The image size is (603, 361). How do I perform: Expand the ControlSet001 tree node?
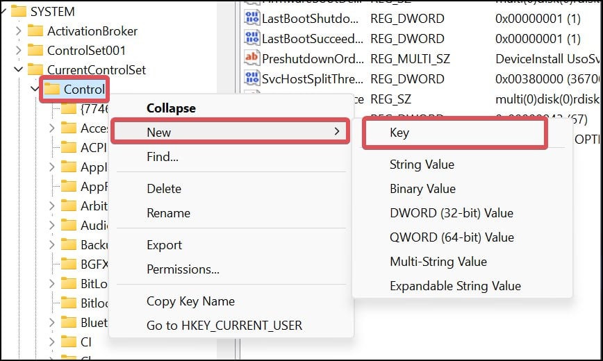click(18, 51)
